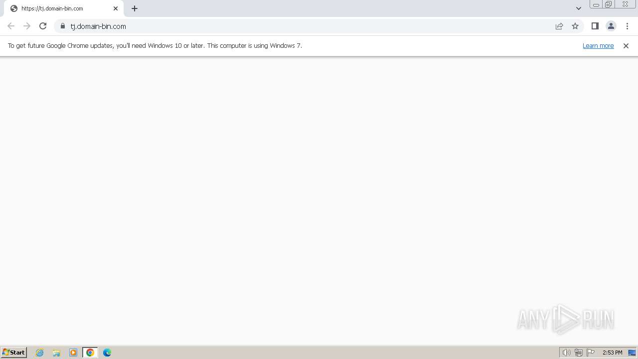
Task: Switch to Chrome in the taskbar
Action: [90, 353]
